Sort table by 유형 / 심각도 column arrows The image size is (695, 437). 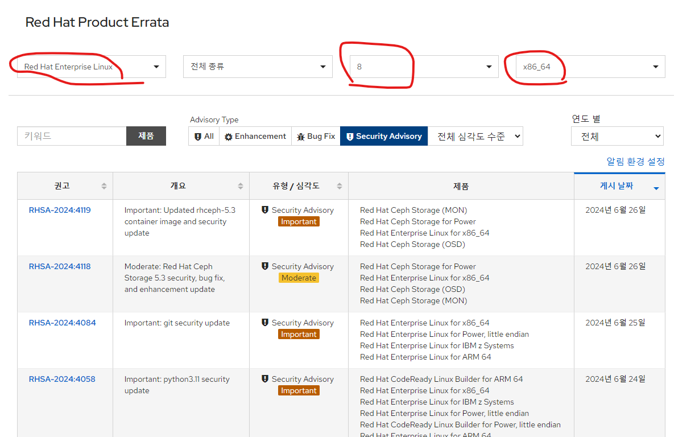point(340,186)
